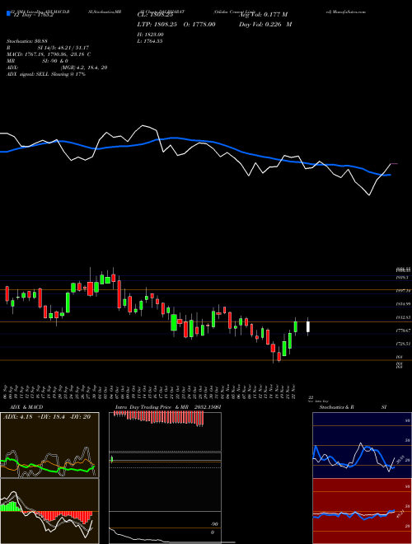This screenshot has height=544, width=412.
Task: Click 'Intra Day Trading Price & MR' title
Action: (x=152, y=407)
